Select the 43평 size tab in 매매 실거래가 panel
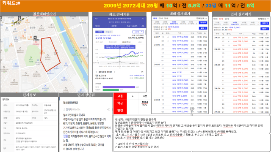This screenshot has width=271, height=152. (x=183, y=23)
